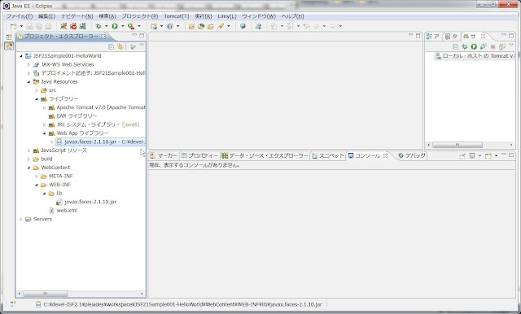
Task: Open the New file dropdown arrow
Action: coord(21,26)
